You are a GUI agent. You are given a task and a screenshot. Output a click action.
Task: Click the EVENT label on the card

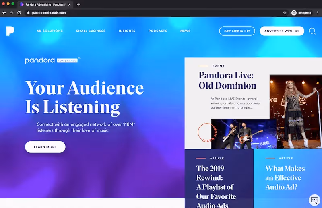pyautogui.click(x=219, y=66)
